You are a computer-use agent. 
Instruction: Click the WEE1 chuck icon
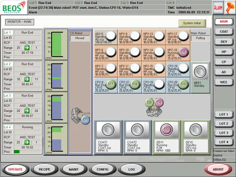(x=200, y=71)
